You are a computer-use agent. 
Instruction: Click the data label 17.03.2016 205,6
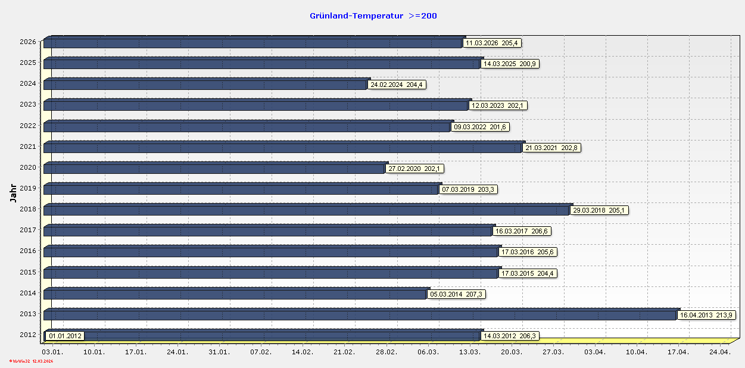click(x=526, y=252)
